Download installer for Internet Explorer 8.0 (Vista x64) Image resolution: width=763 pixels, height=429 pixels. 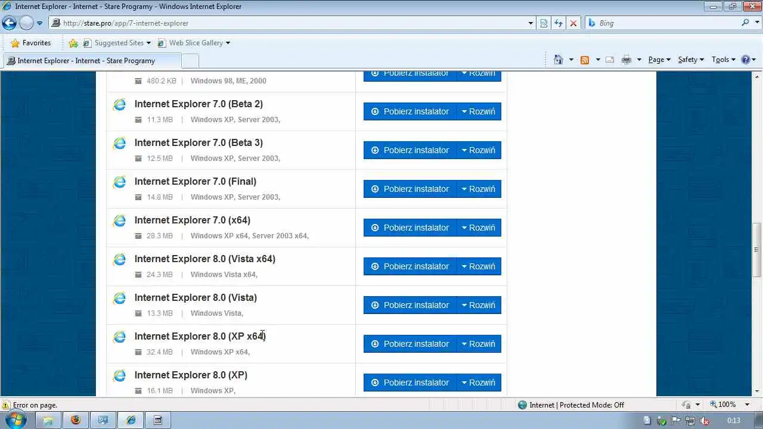click(410, 266)
